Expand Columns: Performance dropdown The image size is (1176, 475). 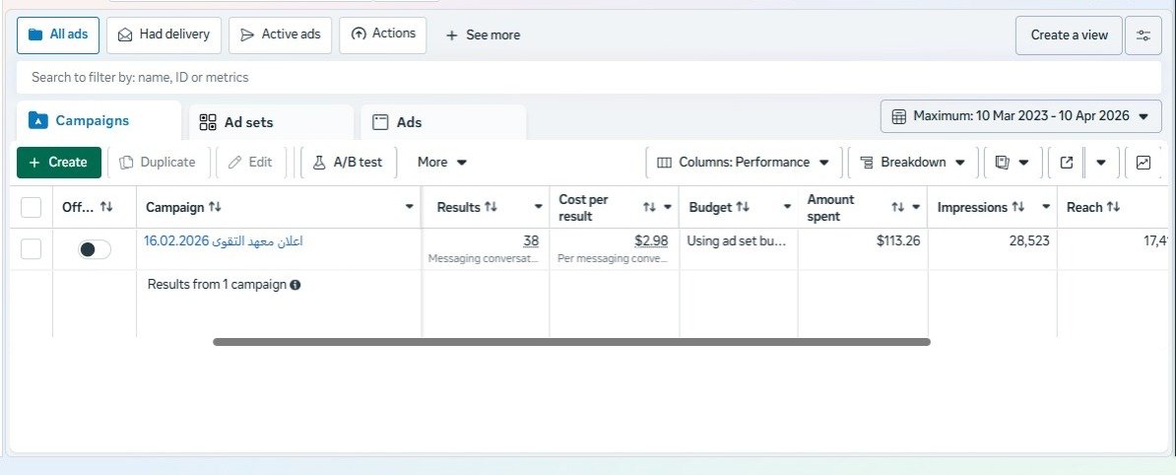(x=744, y=162)
